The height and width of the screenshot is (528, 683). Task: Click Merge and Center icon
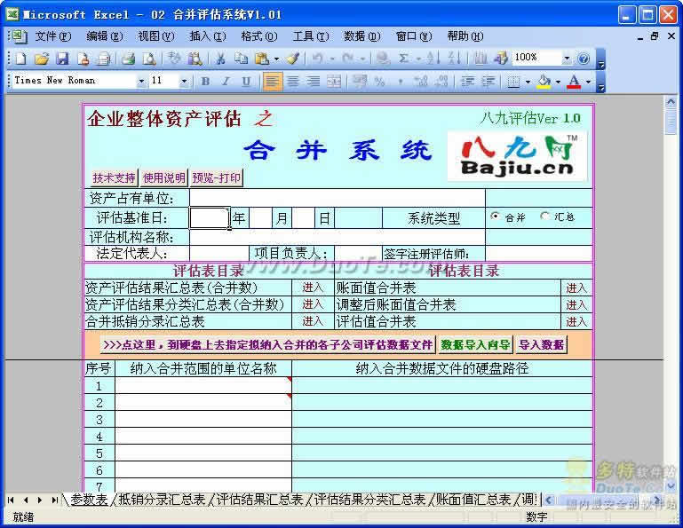[x=334, y=82]
